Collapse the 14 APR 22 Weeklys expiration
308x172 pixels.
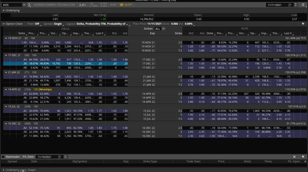click(x=6, y=89)
